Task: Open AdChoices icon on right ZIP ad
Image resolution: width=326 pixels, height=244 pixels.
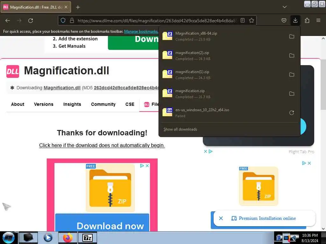Action: point(304,163)
